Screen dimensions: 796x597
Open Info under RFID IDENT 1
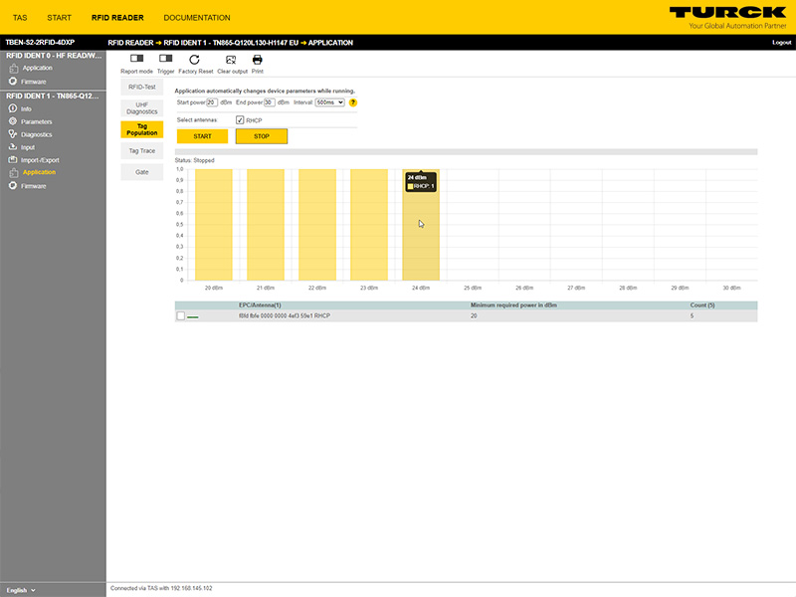pos(26,108)
